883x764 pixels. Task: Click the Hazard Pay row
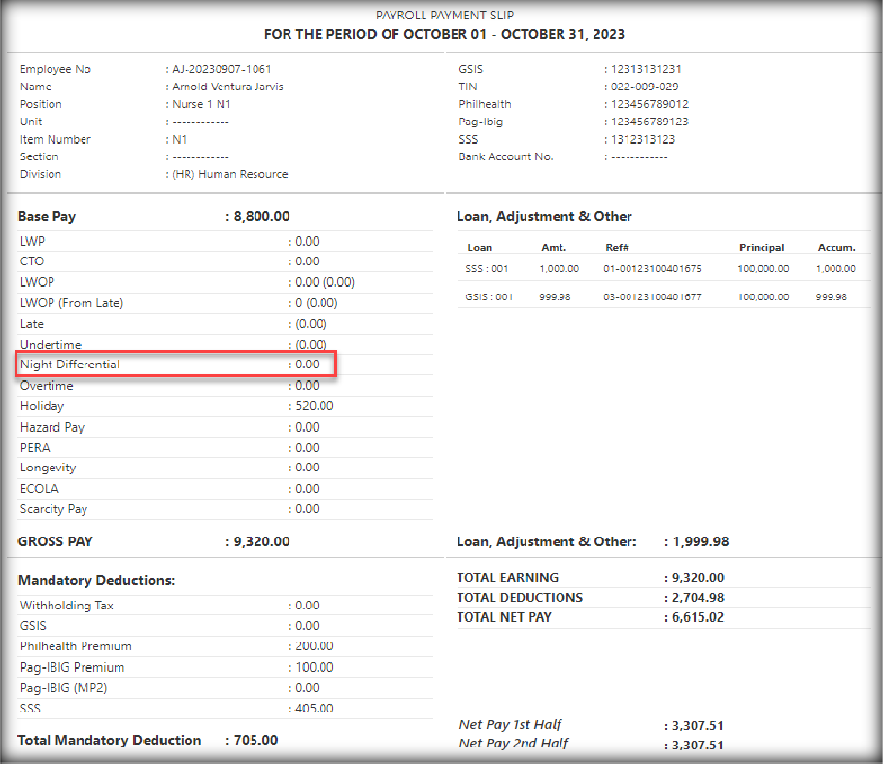(x=177, y=427)
